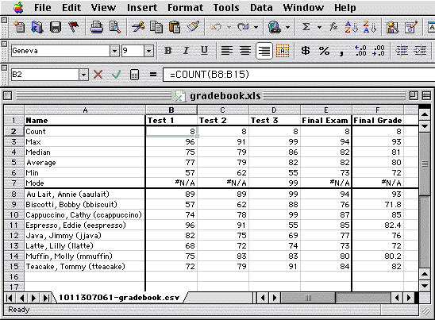Open the Chart Wizard icon

[x=393, y=27]
